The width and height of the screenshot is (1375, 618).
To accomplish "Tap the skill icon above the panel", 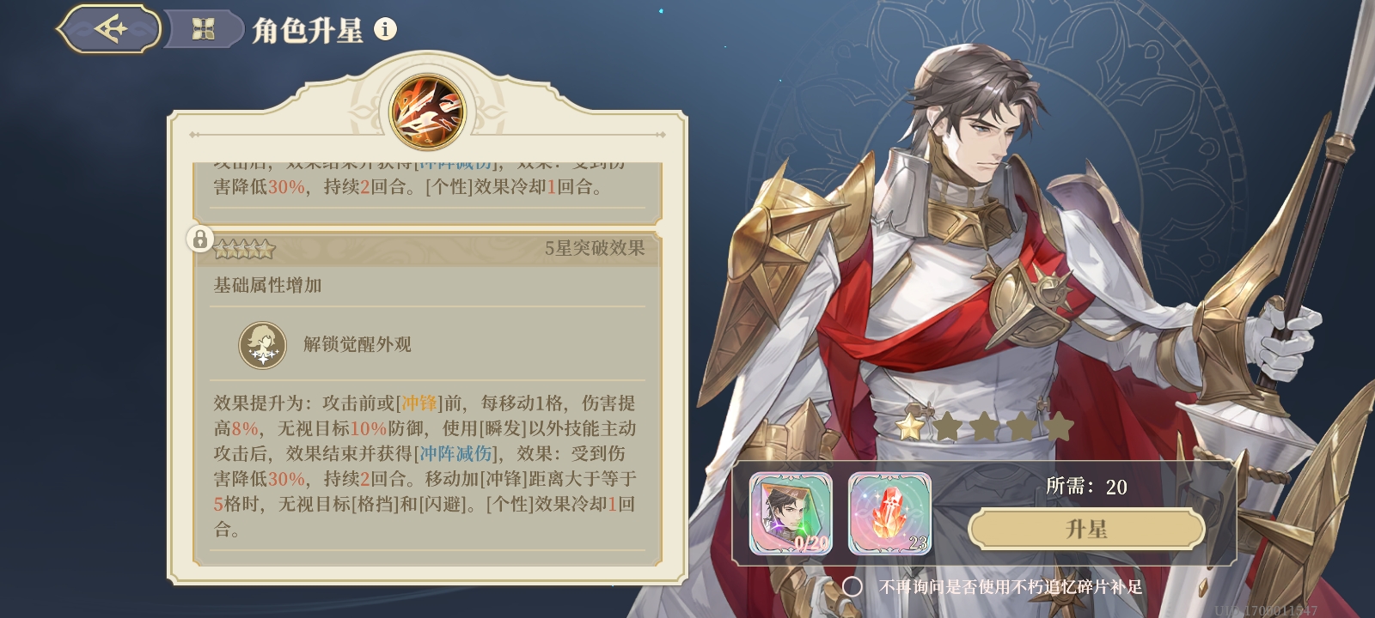I will pos(427,112).
